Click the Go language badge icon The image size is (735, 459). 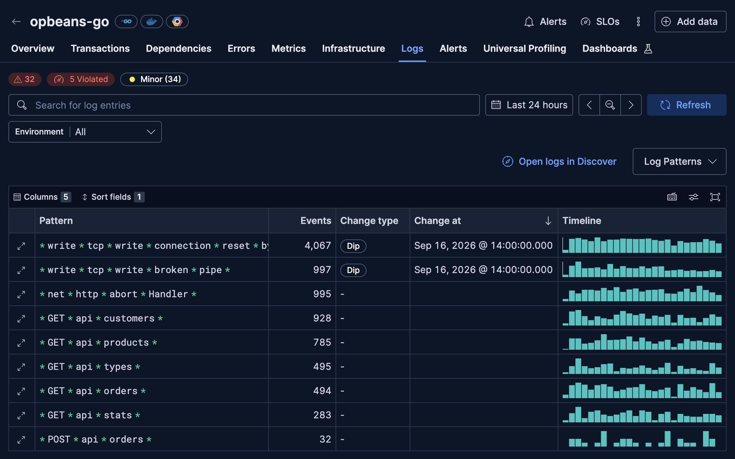(x=126, y=22)
